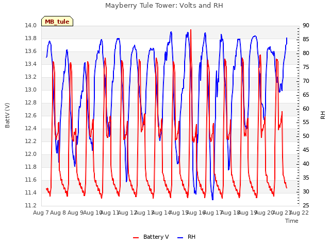Viewport: 330px width, 247px height.
Task: Click the 65 right axis tick label
Action: click(306, 95)
